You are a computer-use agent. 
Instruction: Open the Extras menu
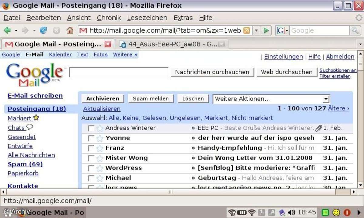[183, 18]
